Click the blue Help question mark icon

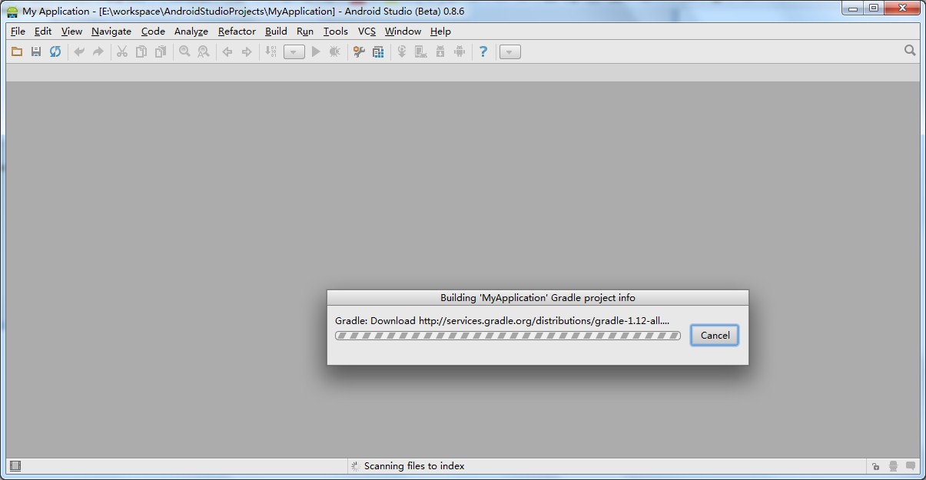coord(483,51)
